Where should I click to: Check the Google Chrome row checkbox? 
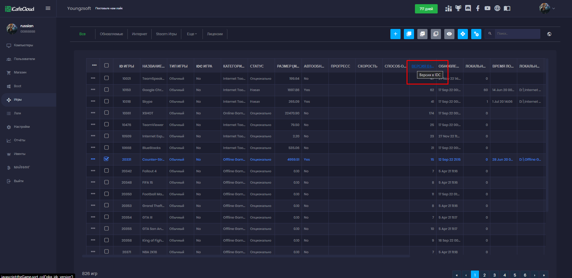(x=107, y=90)
